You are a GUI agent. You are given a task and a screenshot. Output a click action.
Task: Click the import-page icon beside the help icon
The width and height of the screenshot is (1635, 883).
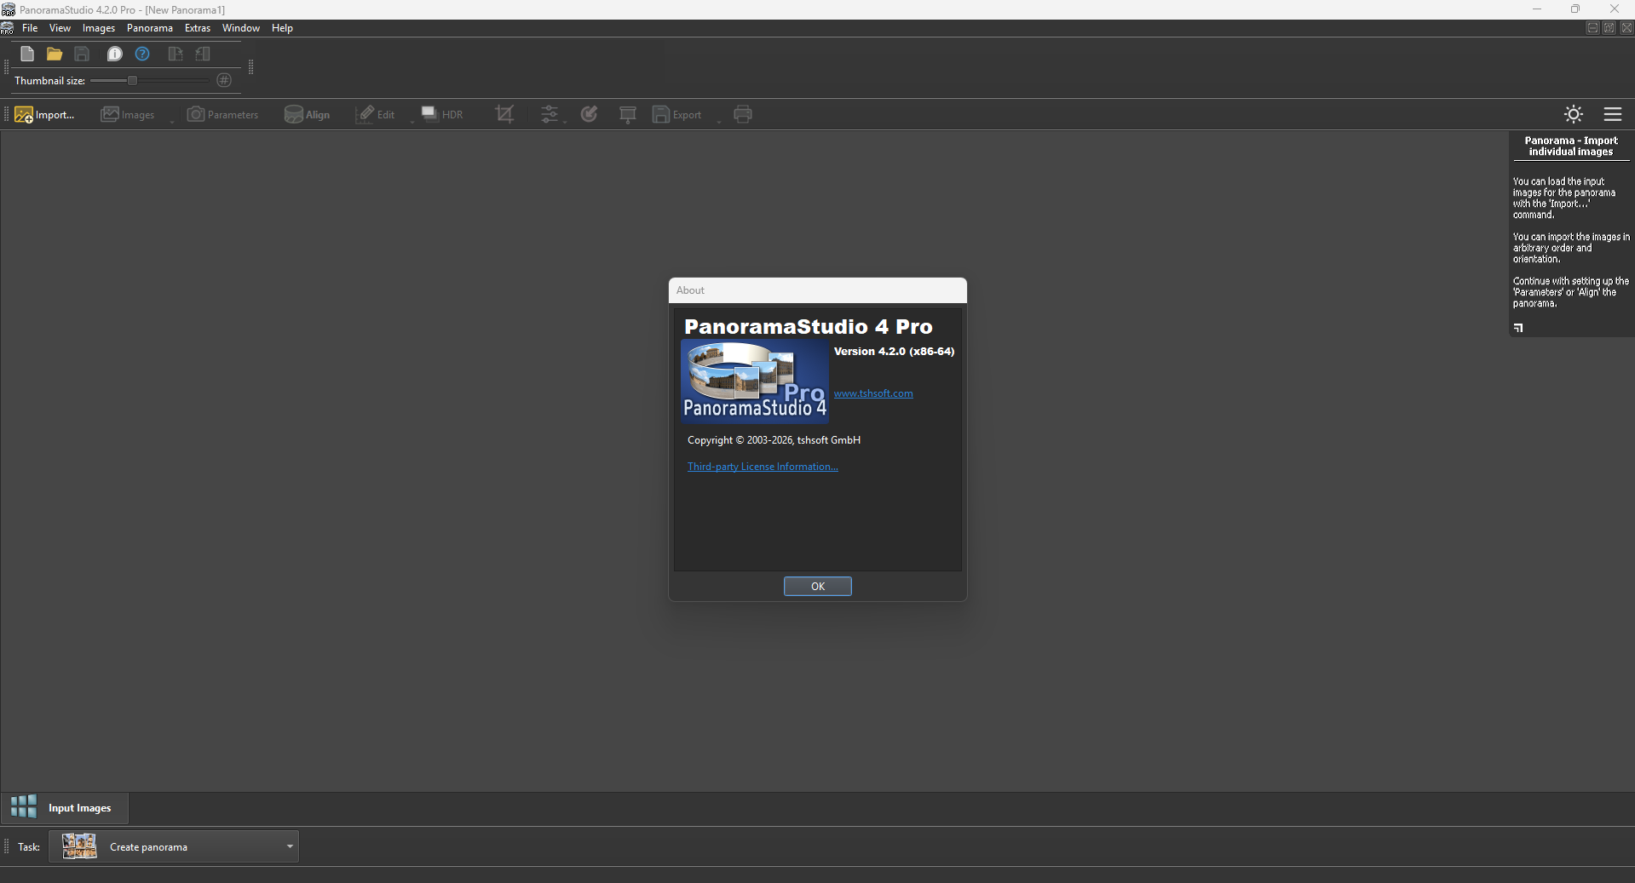(176, 54)
